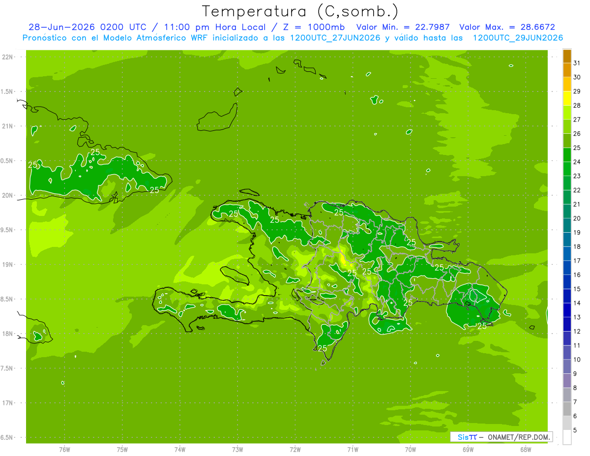Select the '28-Jun-2026 0200 UTC' date text
The image size is (590, 456).
click(88, 27)
